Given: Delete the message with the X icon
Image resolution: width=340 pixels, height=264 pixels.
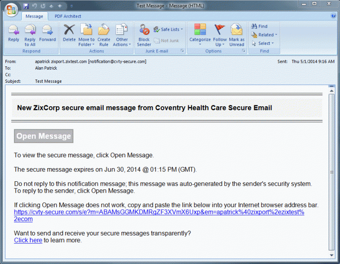Looking at the screenshot, I should click(69, 33).
